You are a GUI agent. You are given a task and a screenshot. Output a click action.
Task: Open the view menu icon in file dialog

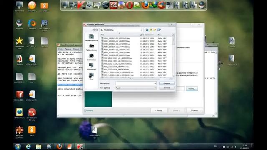tap(159, 30)
